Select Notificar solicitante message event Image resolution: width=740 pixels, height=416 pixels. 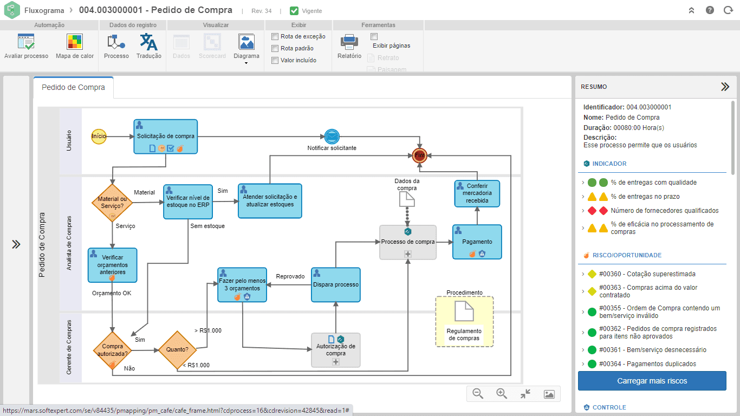click(x=332, y=136)
